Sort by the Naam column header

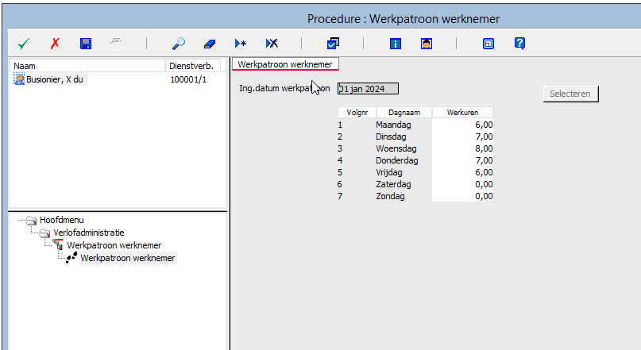click(x=87, y=66)
